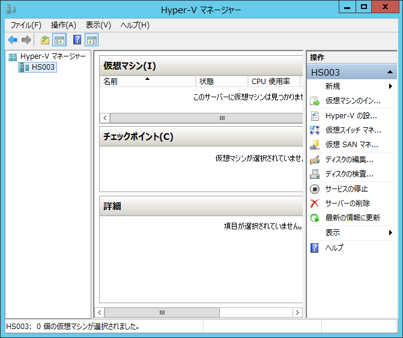Viewport: 403px width, 338px height.
Task: Click the blue Help toolbar icon
Action: click(x=77, y=40)
